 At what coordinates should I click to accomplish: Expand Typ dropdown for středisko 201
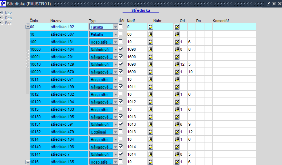tap(115, 57)
